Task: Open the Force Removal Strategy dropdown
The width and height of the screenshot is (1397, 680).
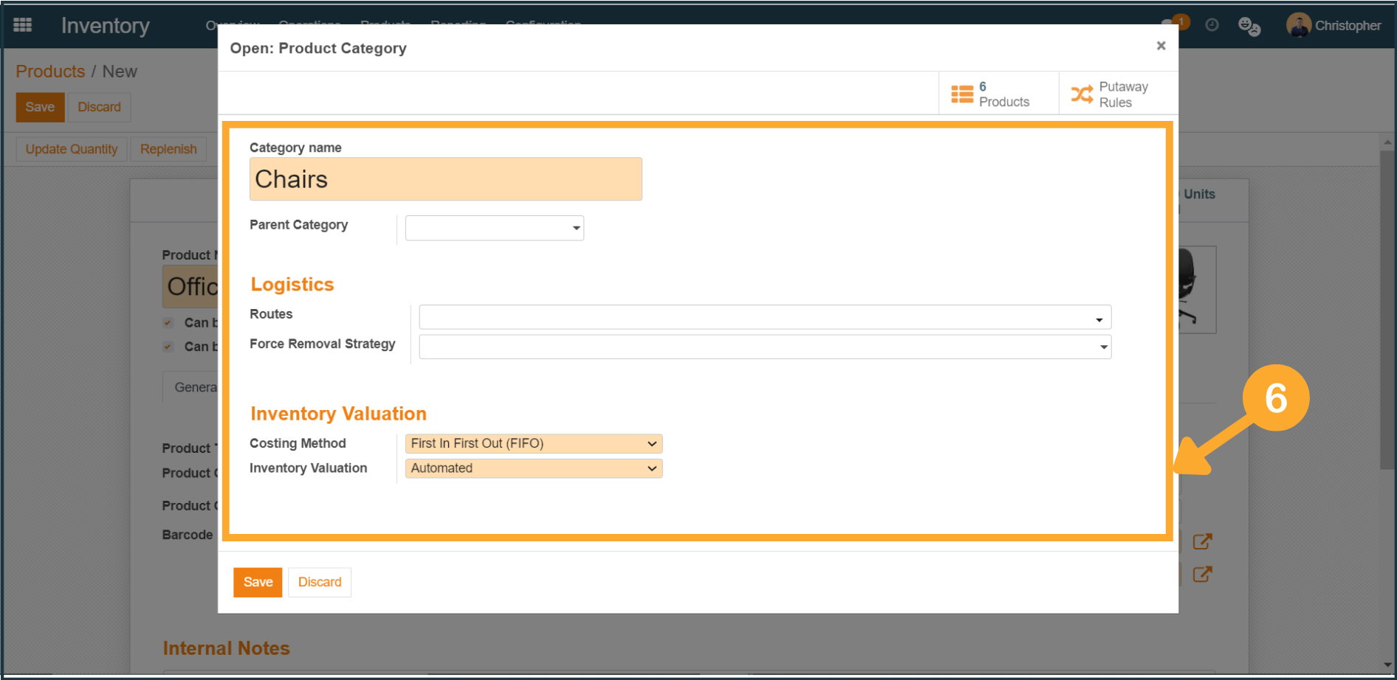Action: coord(764,347)
